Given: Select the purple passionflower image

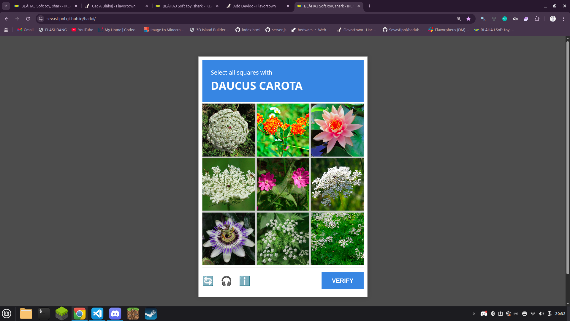Looking at the screenshot, I should point(228,239).
